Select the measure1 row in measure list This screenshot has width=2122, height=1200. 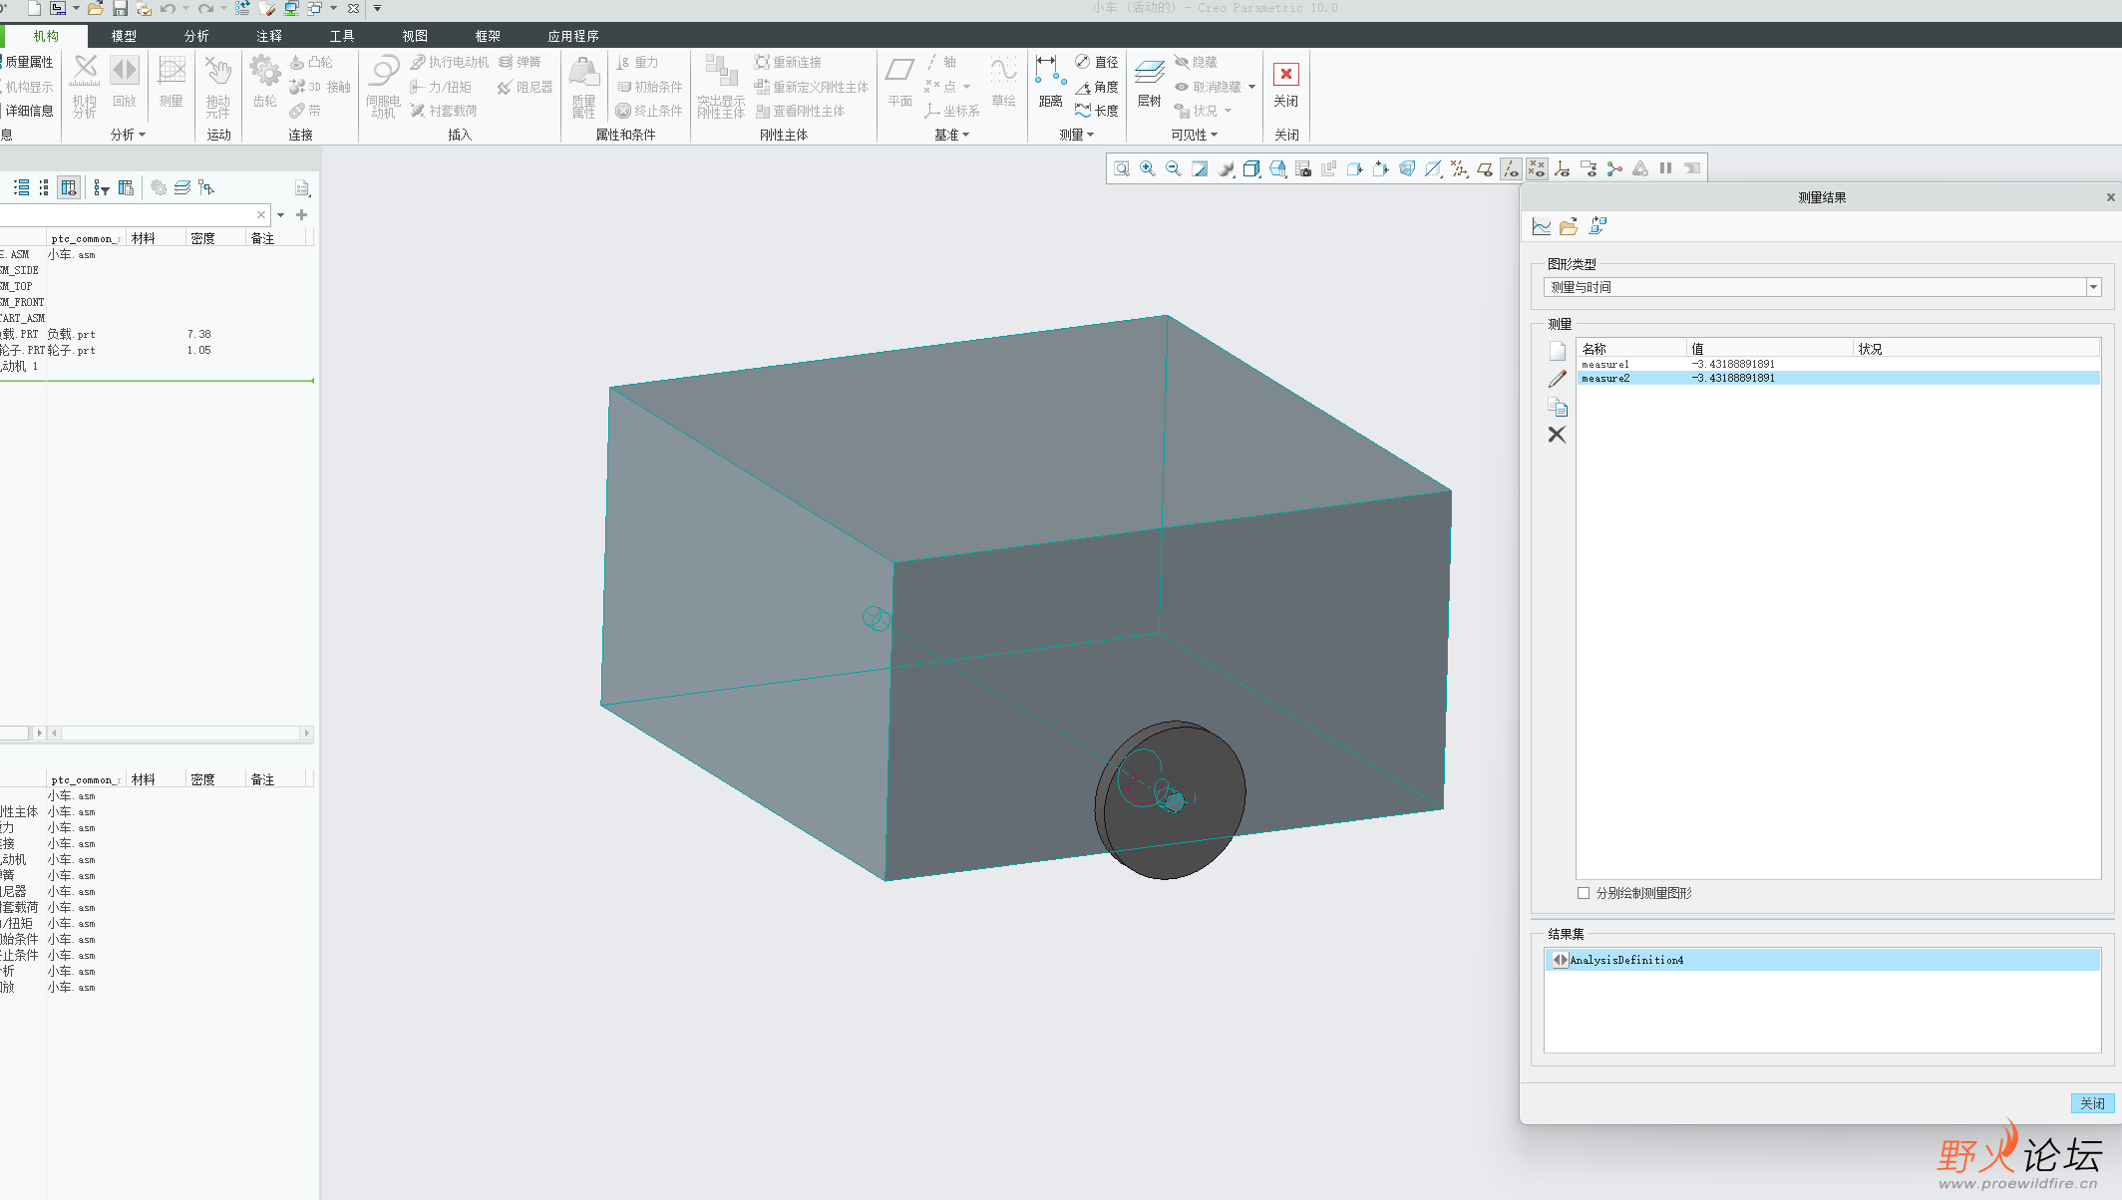(x=1838, y=364)
